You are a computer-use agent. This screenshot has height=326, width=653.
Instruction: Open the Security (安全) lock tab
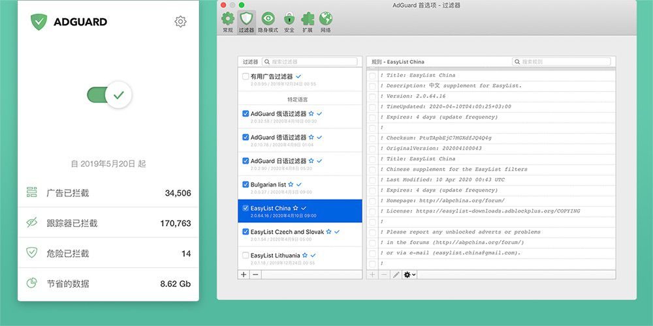(289, 22)
